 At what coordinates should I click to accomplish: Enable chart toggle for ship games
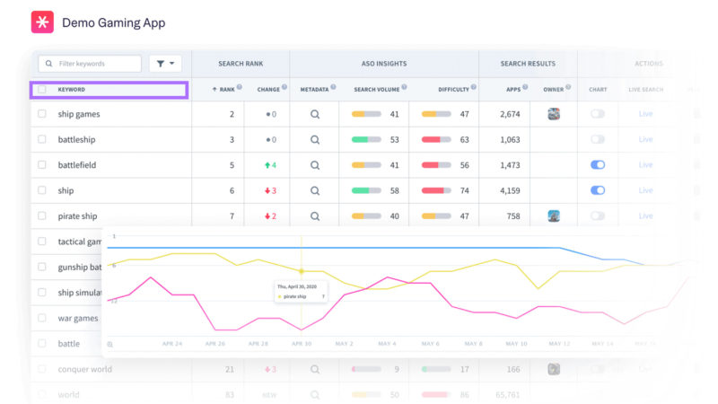598,114
